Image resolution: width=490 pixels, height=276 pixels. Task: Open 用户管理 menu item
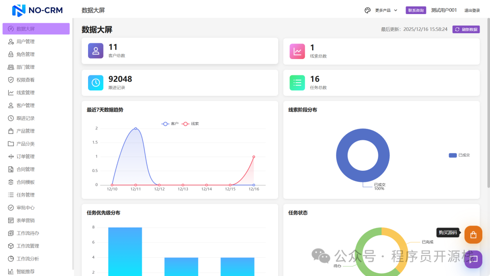pos(36,42)
